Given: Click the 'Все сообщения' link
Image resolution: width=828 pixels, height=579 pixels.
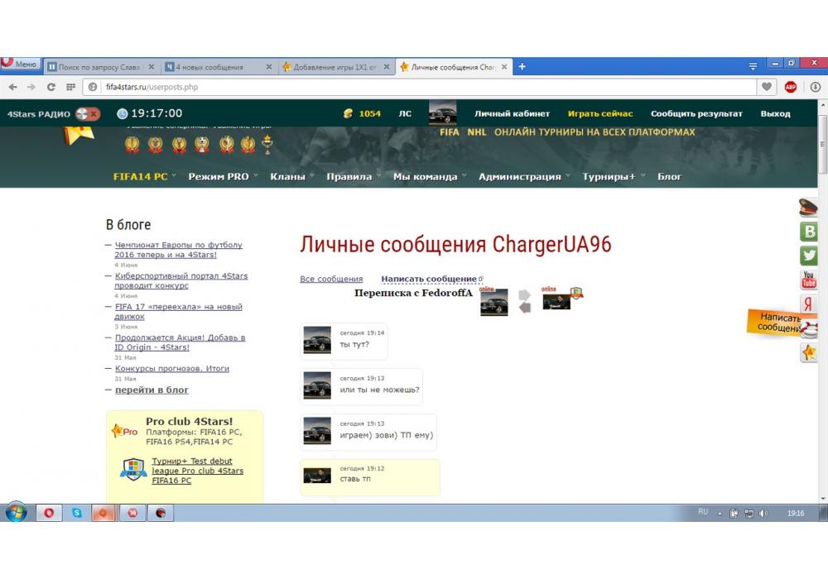Looking at the screenshot, I should [x=331, y=279].
